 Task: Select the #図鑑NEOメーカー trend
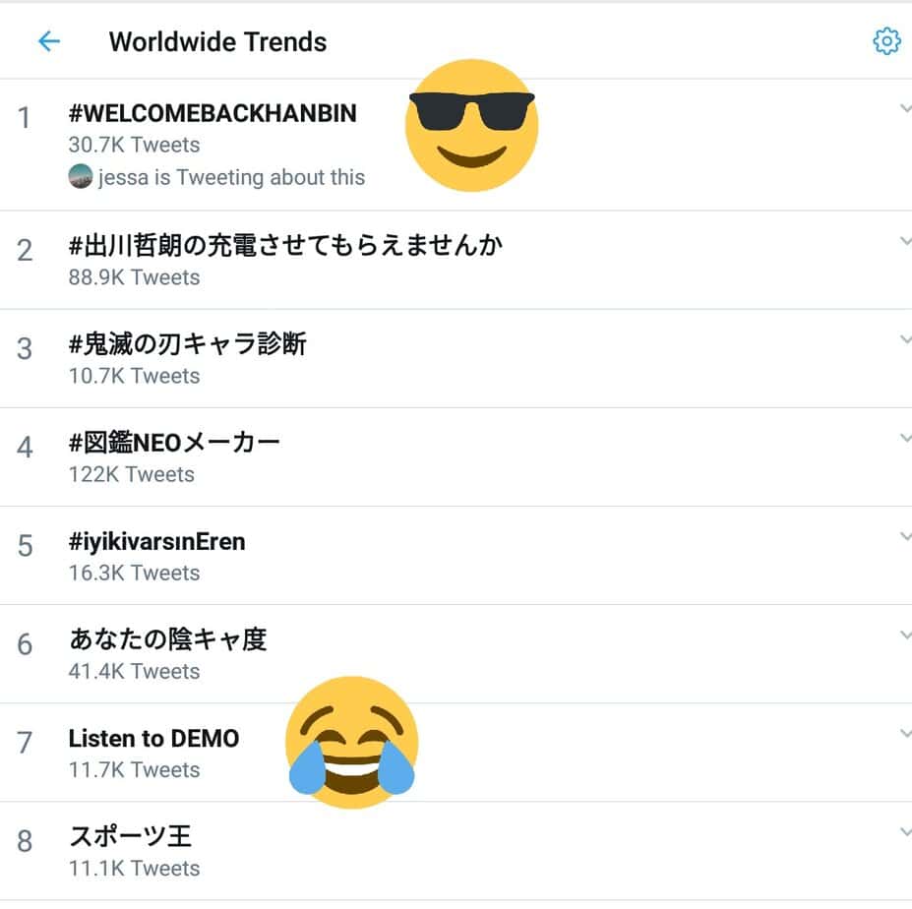coord(174,443)
